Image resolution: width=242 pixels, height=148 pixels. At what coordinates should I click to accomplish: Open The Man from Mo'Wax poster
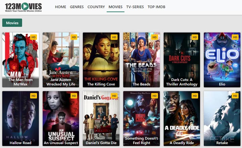[21, 60]
